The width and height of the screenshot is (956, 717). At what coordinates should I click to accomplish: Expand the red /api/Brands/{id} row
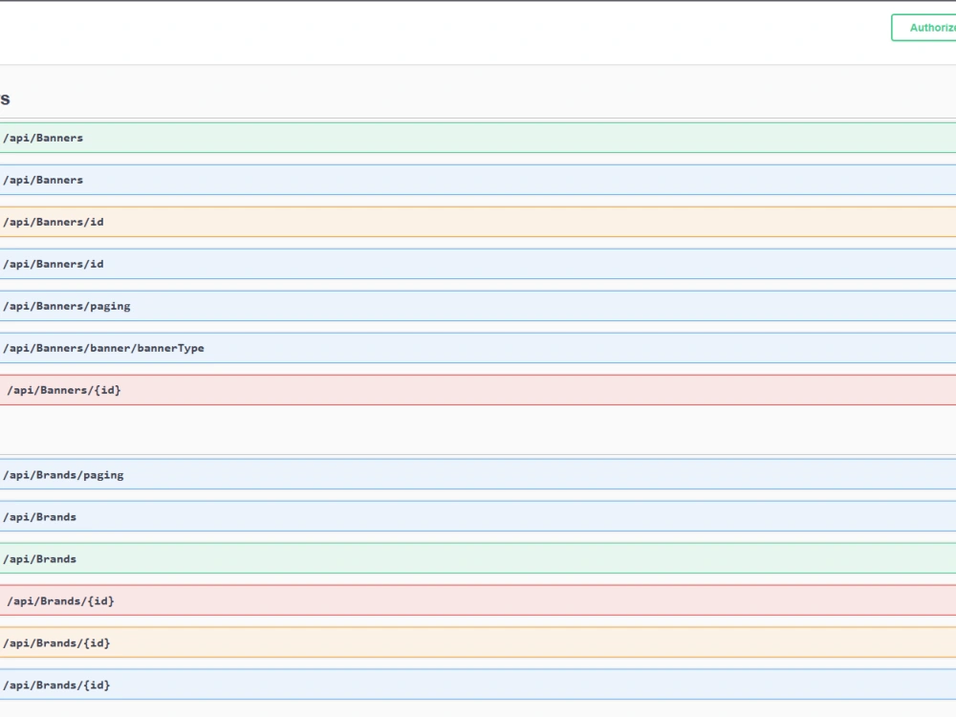click(x=478, y=601)
